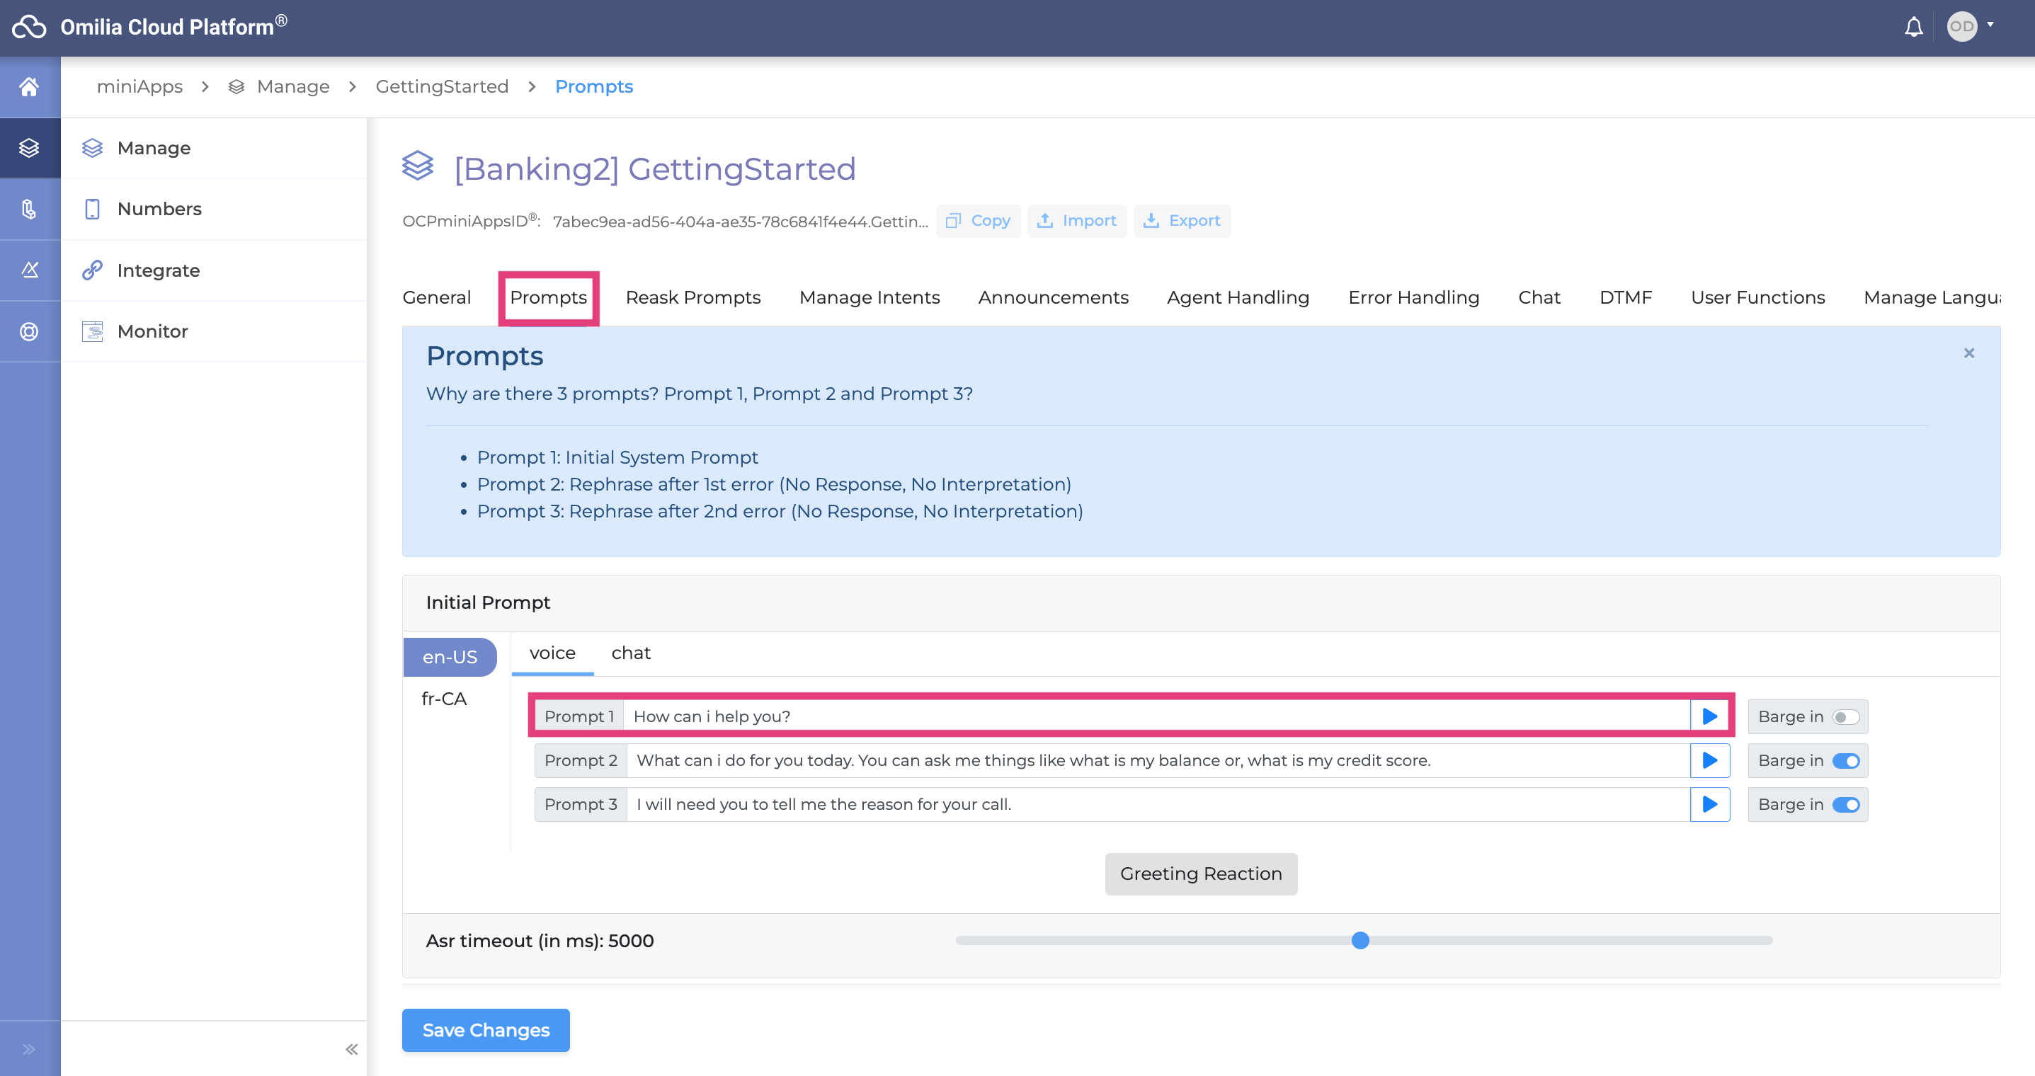Navigate to GettingStarted breadcrumb
Image resolution: width=2035 pixels, height=1076 pixels.
click(x=442, y=86)
